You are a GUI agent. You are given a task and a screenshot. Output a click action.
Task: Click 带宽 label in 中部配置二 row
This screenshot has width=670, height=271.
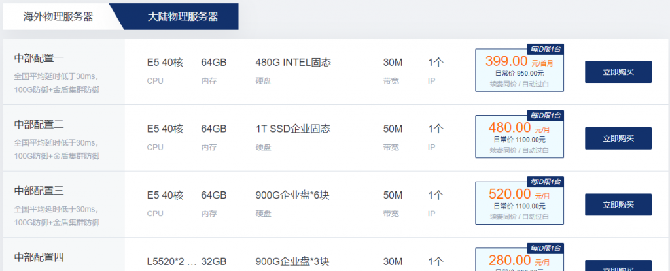tap(391, 147)
